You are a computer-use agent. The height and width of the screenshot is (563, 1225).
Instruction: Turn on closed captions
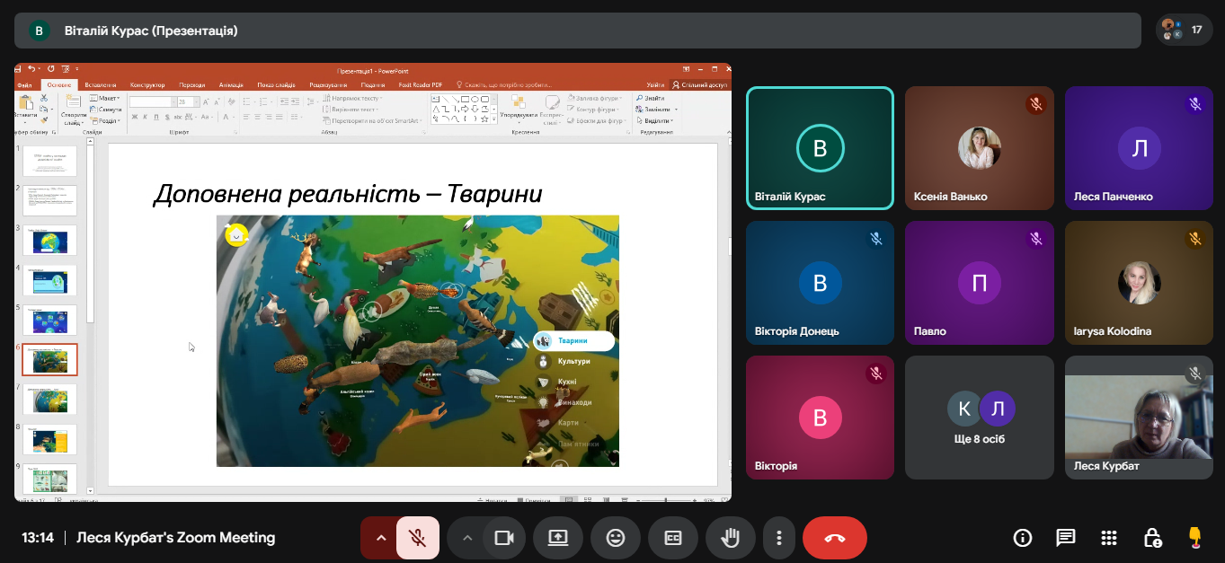(673, 538)
